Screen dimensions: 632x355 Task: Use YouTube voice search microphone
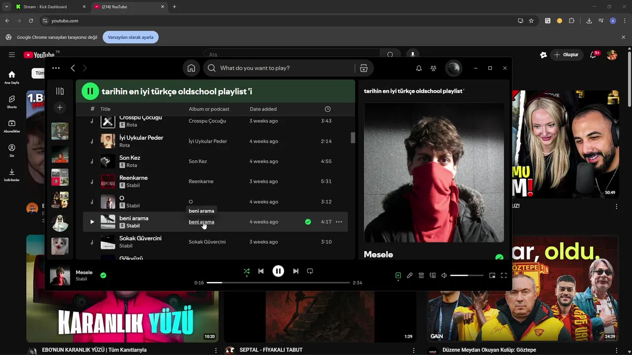pos(413,55)
